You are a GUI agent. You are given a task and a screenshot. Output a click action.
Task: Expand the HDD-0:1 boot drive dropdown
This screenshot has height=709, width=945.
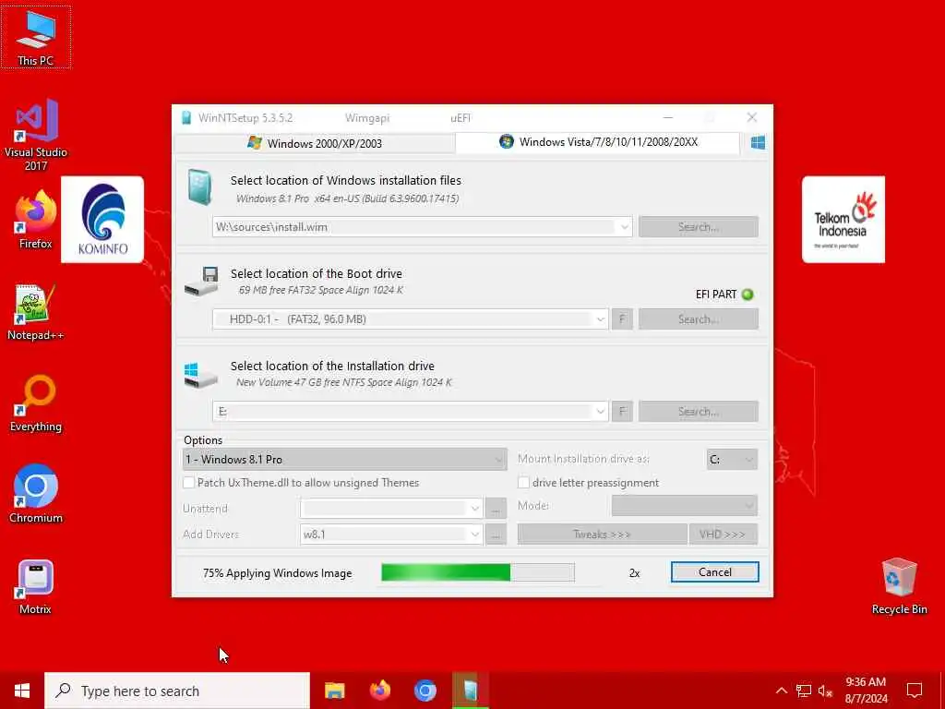[x=600, y=318]
